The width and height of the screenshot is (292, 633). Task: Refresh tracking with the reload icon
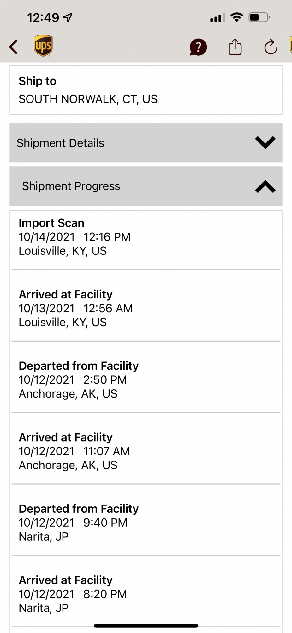pos(271,47)
